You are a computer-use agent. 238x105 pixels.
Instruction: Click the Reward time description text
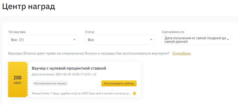[81, 93]
